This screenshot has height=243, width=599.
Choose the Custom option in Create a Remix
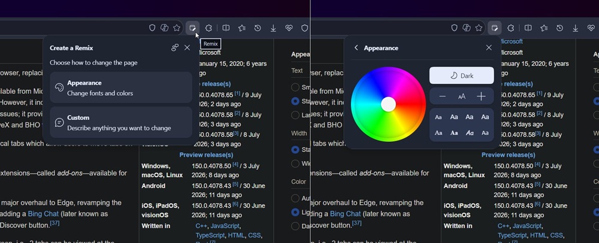coord(121,122)
